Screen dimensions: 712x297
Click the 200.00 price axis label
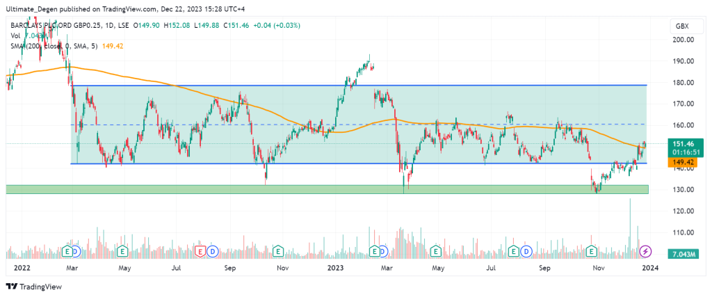[x=683, y=40]
